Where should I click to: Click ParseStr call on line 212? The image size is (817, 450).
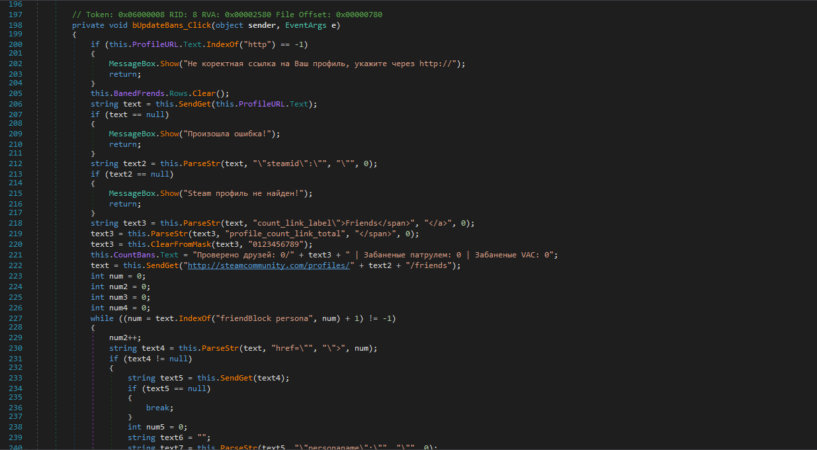pyautogui.click(x=201, y=163)
